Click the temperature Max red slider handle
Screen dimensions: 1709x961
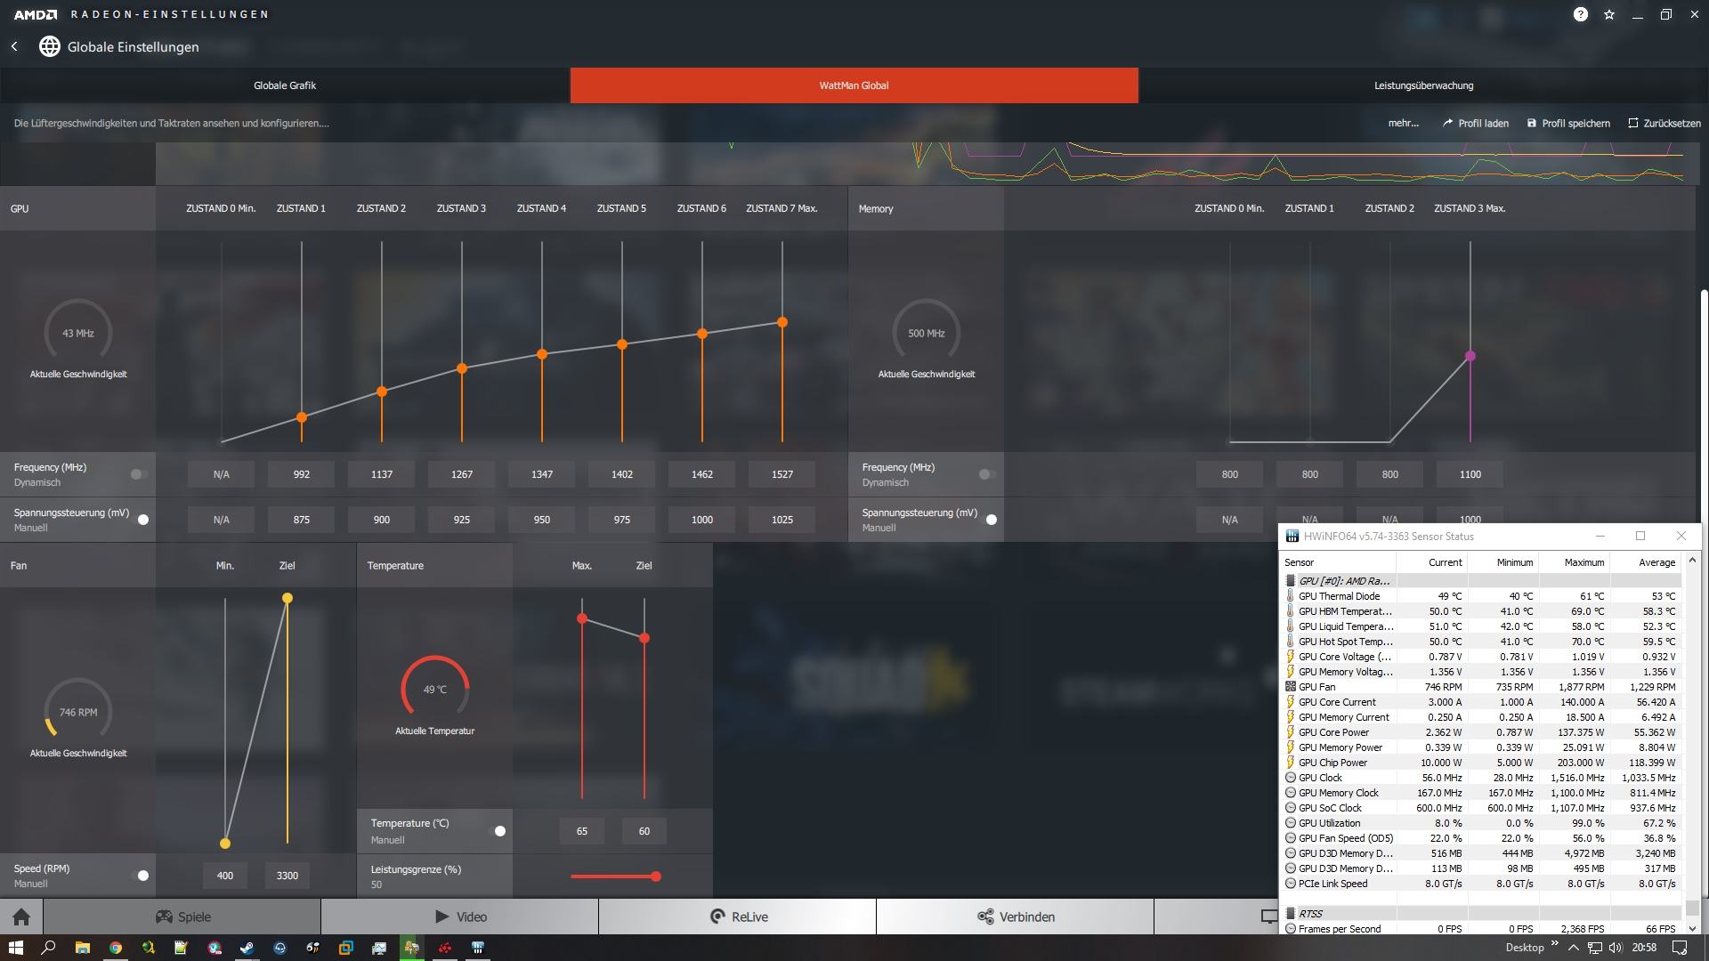[x=582, y=618]
